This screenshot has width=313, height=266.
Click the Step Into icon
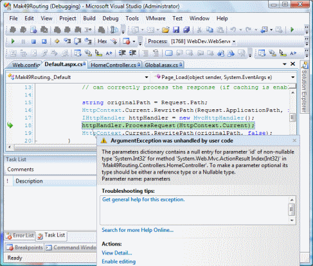pyautogui.click(x=67, y=40)
